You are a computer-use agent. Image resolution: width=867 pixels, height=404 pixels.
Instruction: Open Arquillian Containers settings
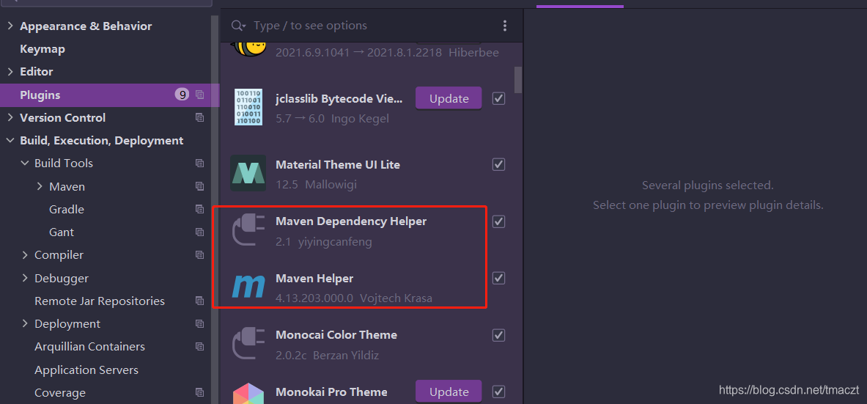pyautogui.click(x=89, y=347)
